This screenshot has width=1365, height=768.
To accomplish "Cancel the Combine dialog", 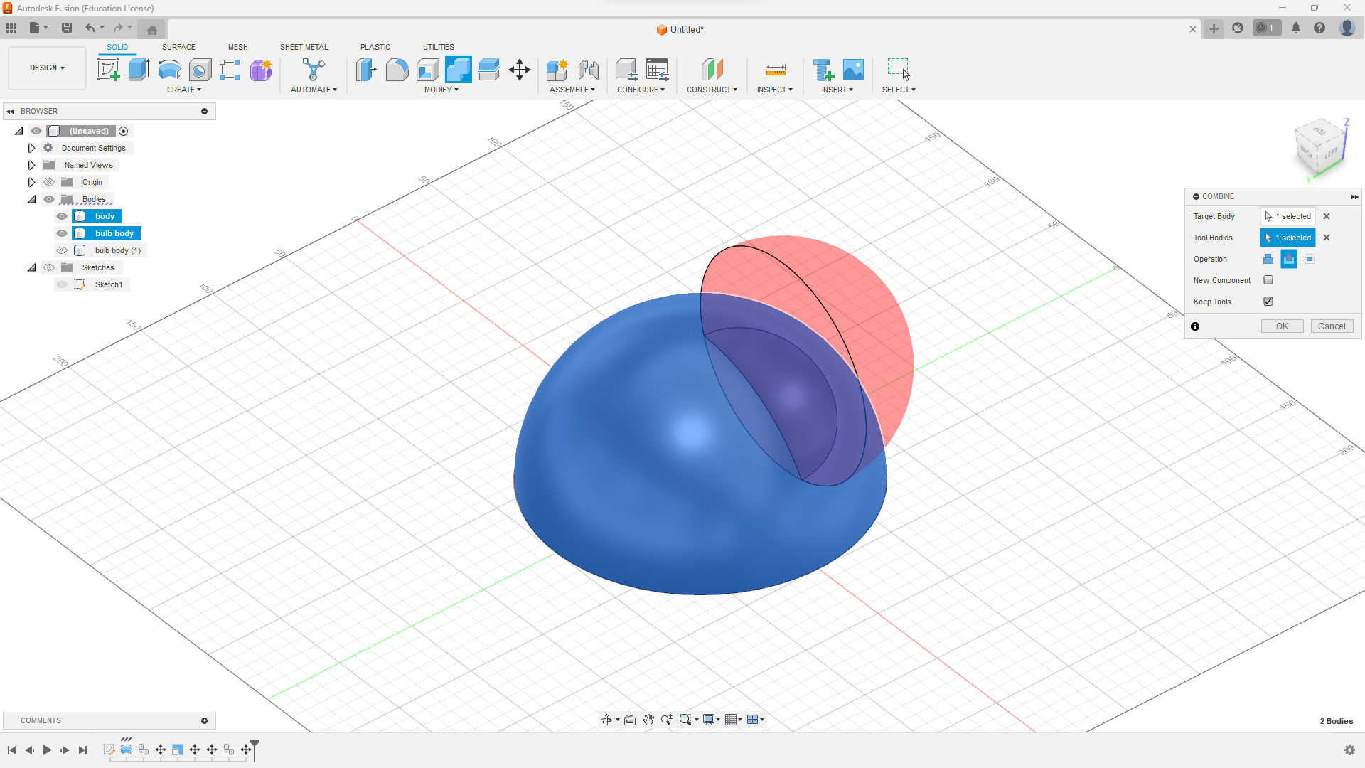I will point(1332,326).
